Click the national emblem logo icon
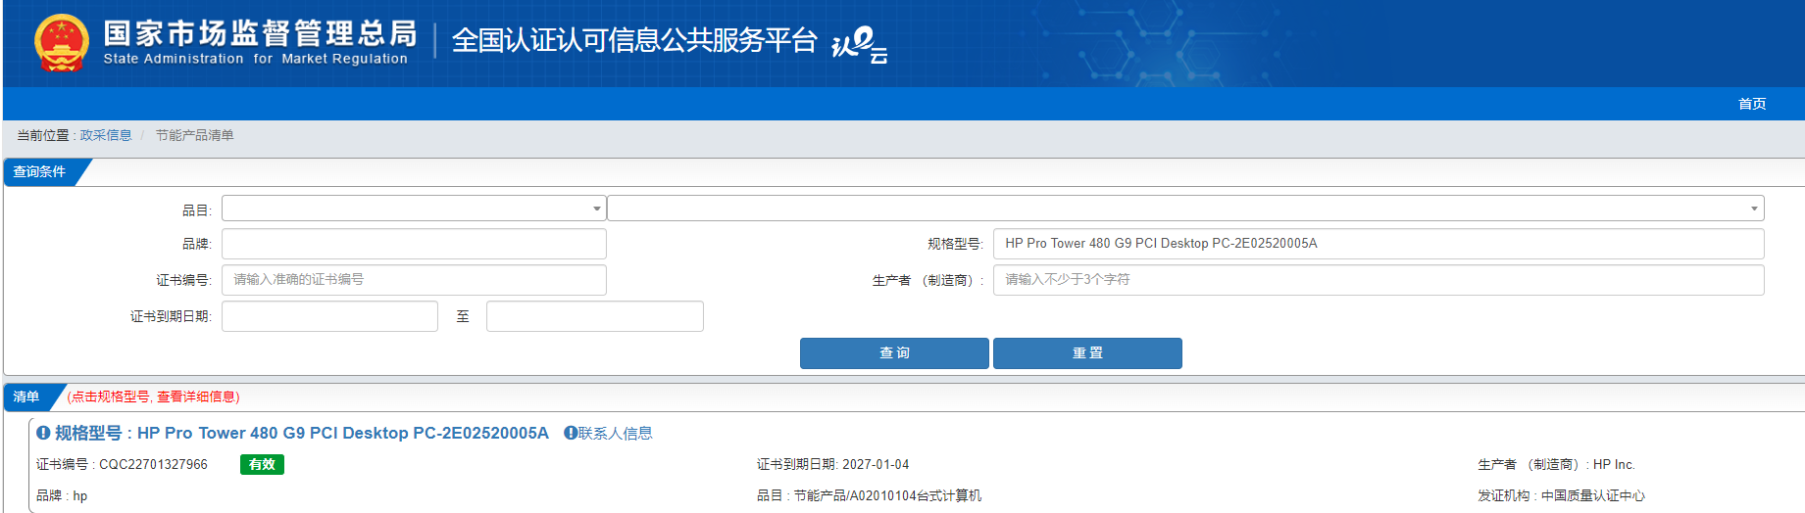1805x513 pixels. click(x=62, y=43)
